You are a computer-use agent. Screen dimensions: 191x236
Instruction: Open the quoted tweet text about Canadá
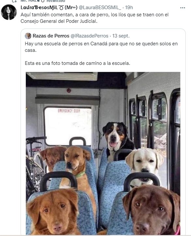(101, 47)
